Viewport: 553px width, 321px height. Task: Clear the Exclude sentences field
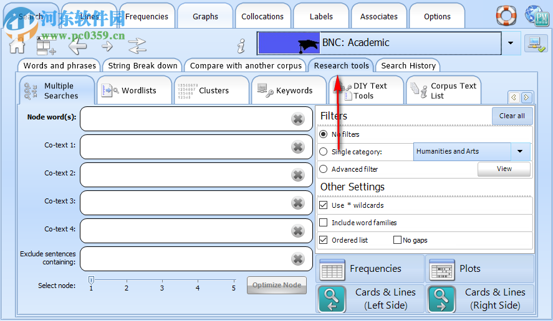[298, 259]
